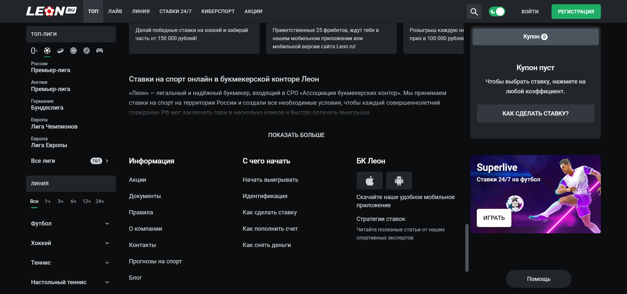Select the 1ч time filter
The width and height of the screenshot is (627, 294).
click(47, 201)
